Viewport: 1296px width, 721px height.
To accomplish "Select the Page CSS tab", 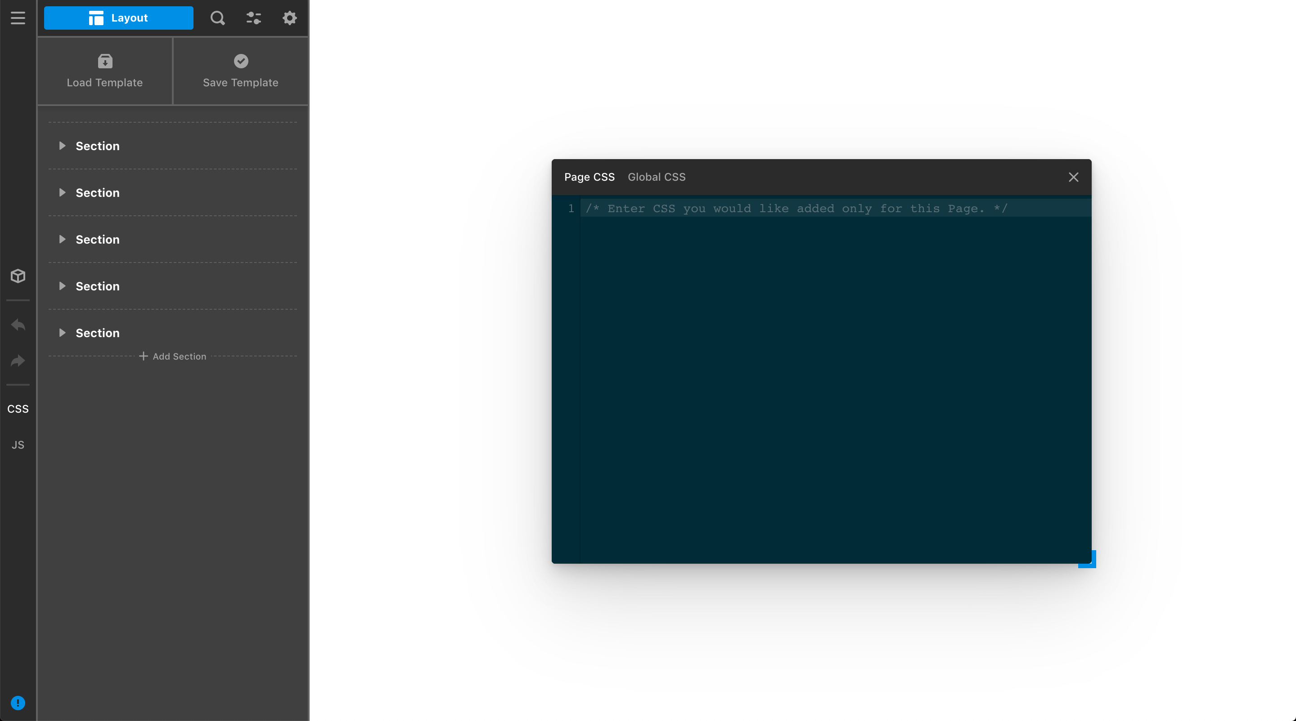I will (x=589, y=177).
